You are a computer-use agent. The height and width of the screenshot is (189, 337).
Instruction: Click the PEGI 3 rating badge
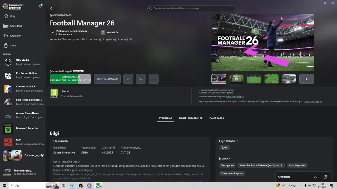tap(54, 93)
